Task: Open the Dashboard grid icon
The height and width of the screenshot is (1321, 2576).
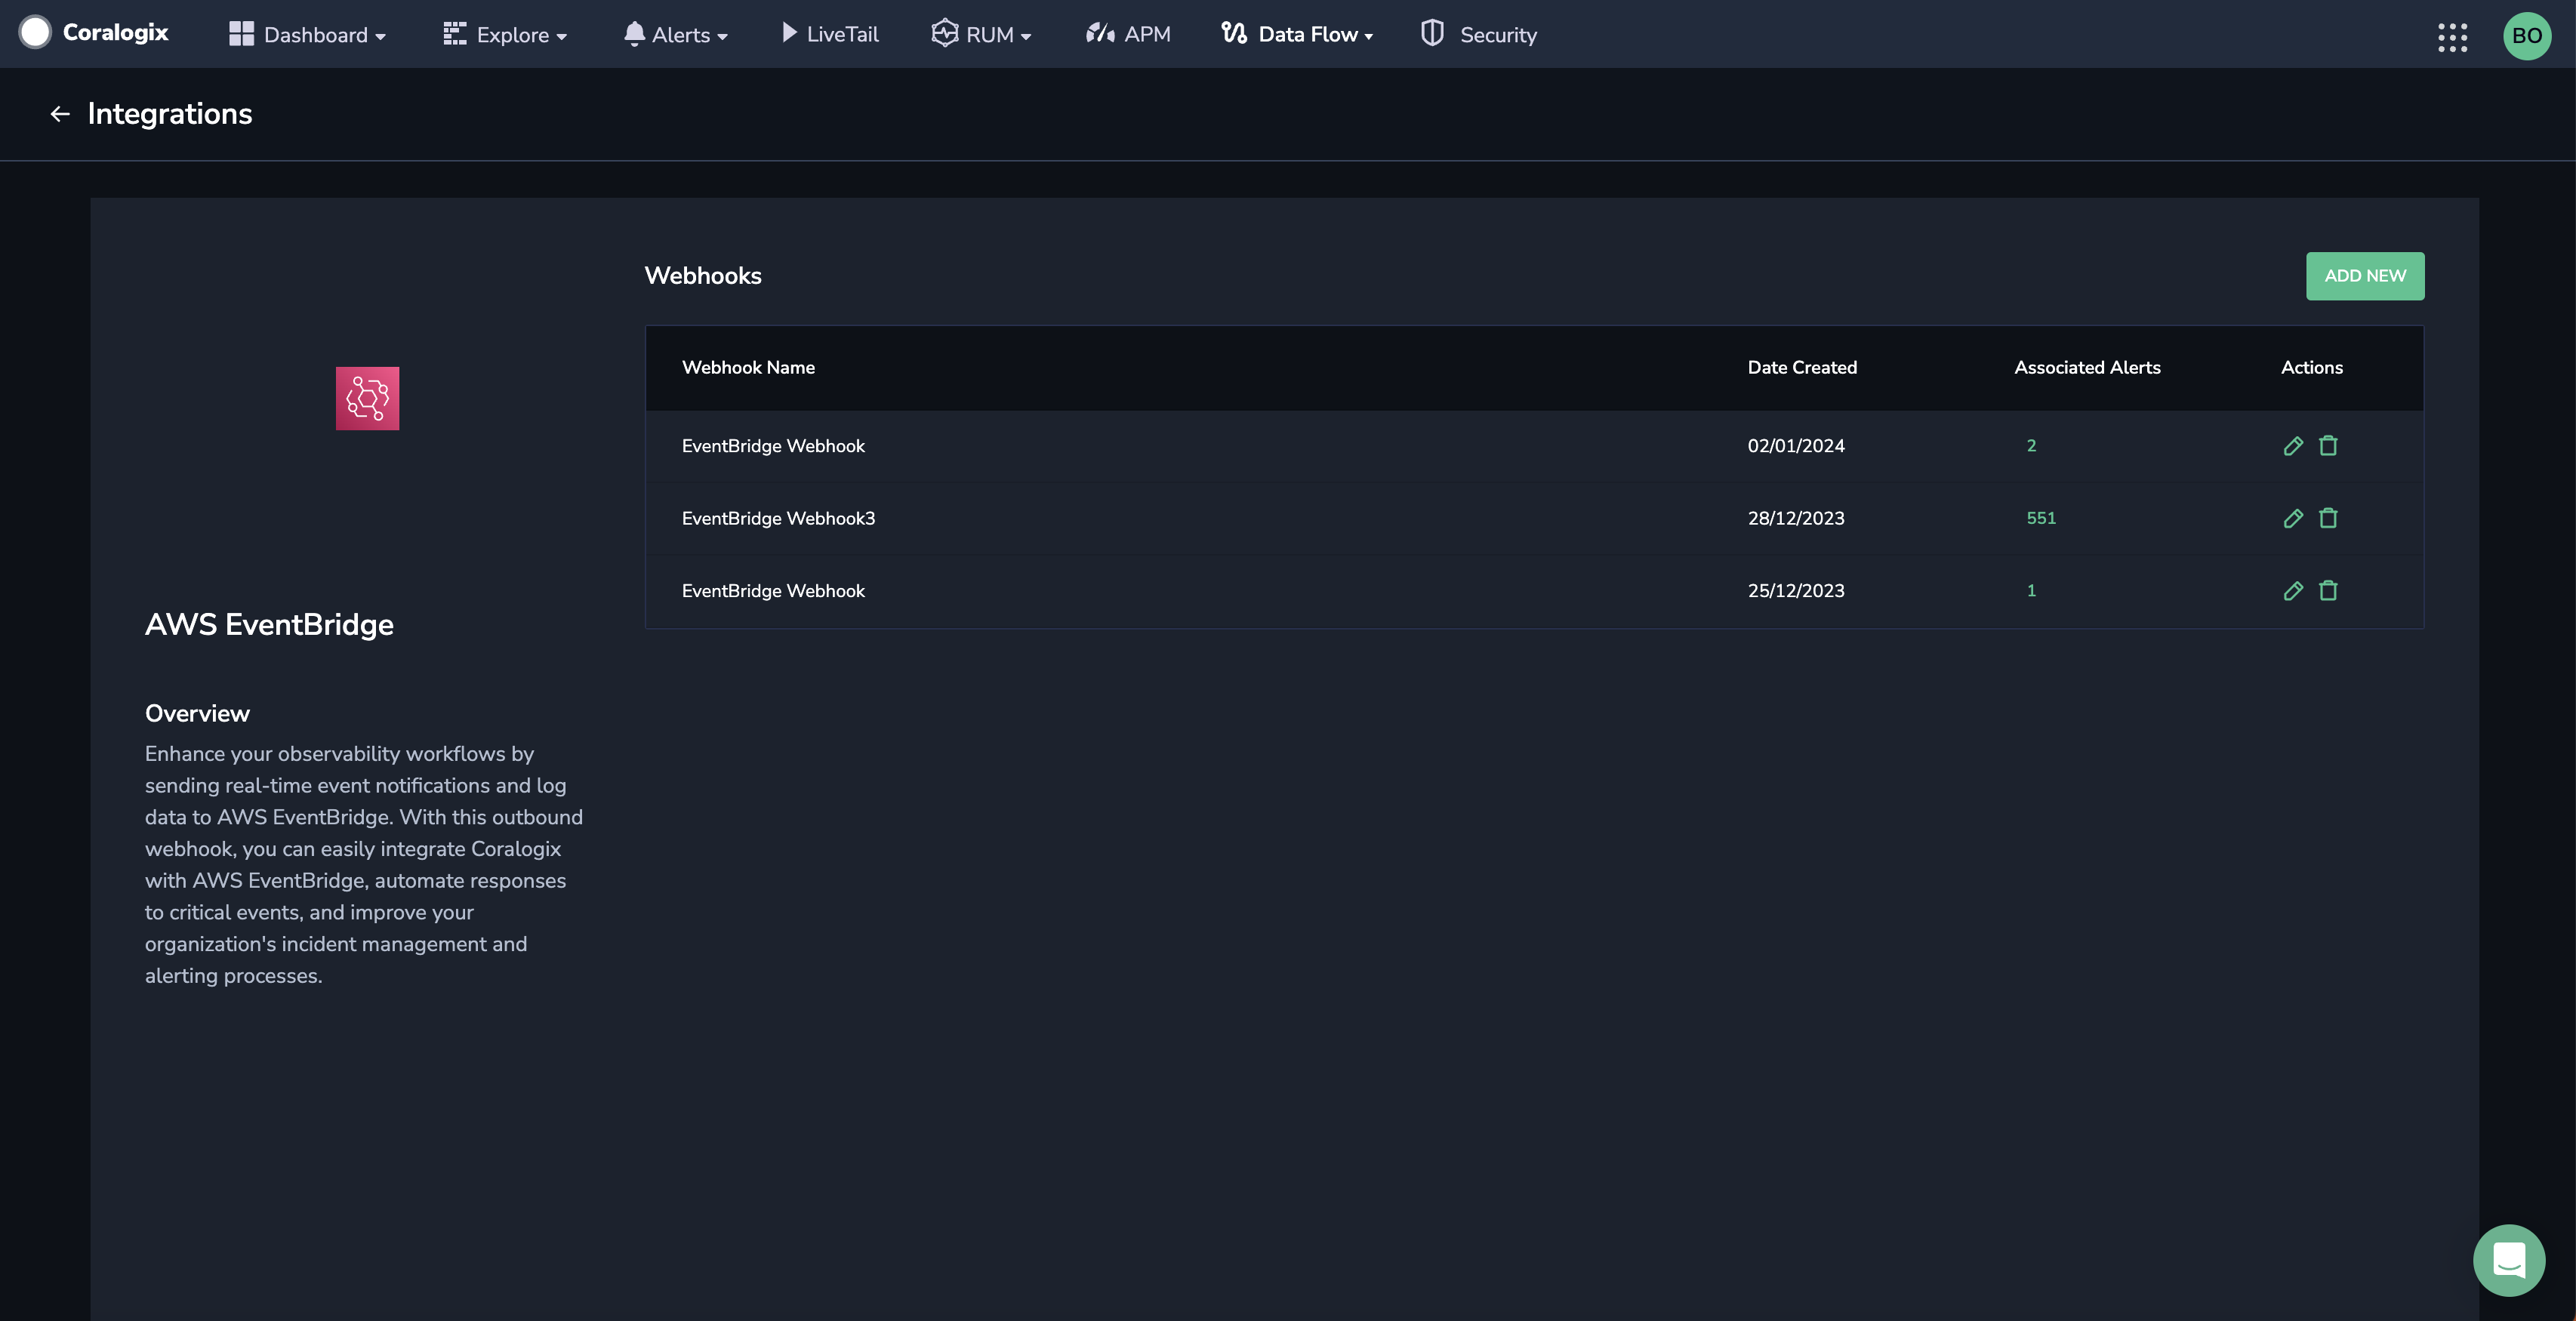Action: coord(241,34)
